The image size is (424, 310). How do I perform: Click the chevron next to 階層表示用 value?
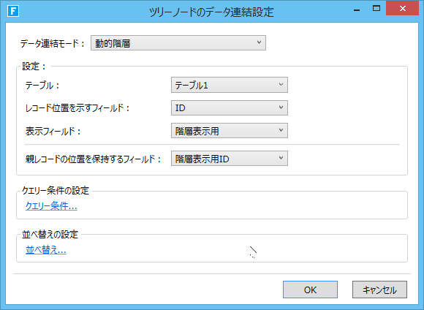281,130
